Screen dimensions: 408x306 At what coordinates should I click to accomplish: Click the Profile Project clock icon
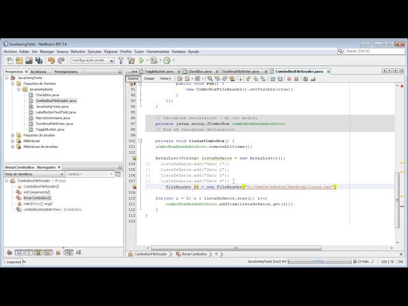point(167,61)
